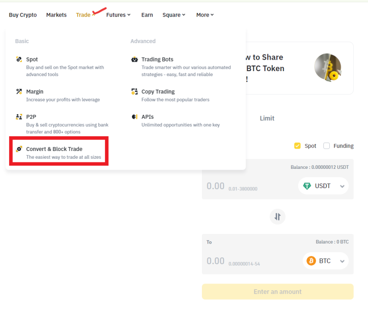Click 'Follow the most popular traders' text

(x=175, y=100)
